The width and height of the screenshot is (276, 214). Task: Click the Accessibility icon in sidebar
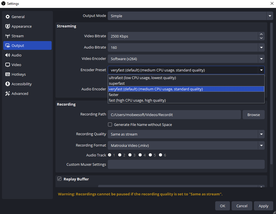pos(8,84)
